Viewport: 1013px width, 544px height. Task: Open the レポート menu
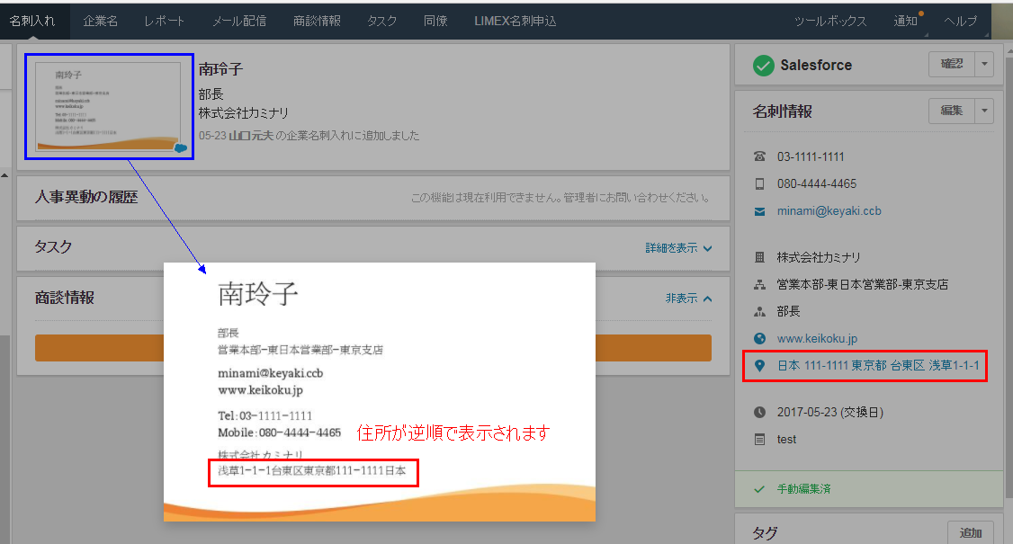tap(164, 22)
